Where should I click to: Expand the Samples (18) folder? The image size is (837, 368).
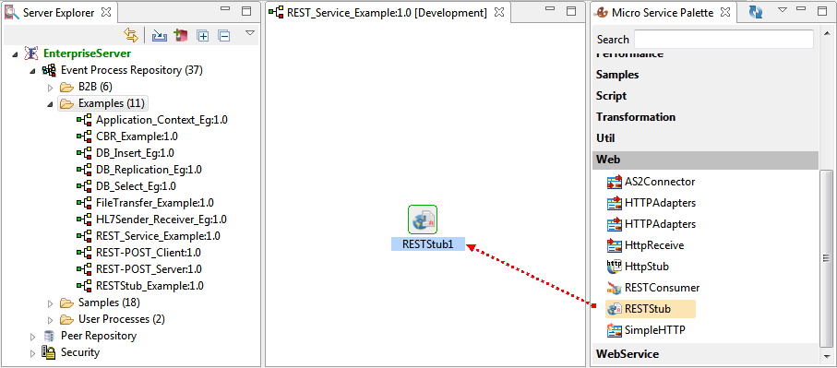(x=51, y=303)
